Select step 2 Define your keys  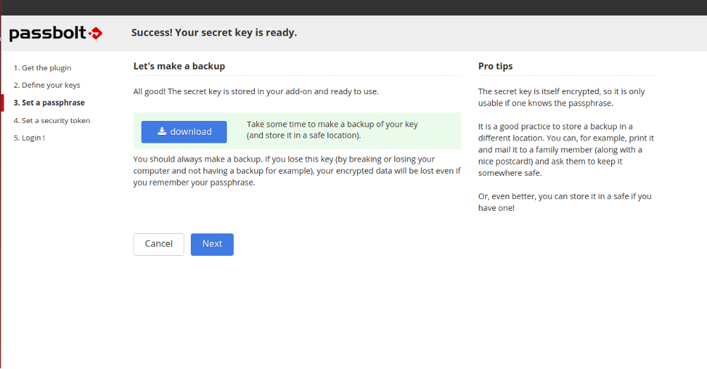click(47, 85)
